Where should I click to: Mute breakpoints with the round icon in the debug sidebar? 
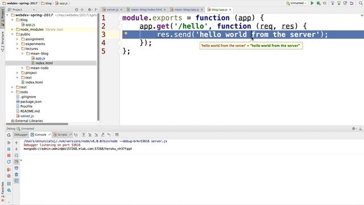9,176
